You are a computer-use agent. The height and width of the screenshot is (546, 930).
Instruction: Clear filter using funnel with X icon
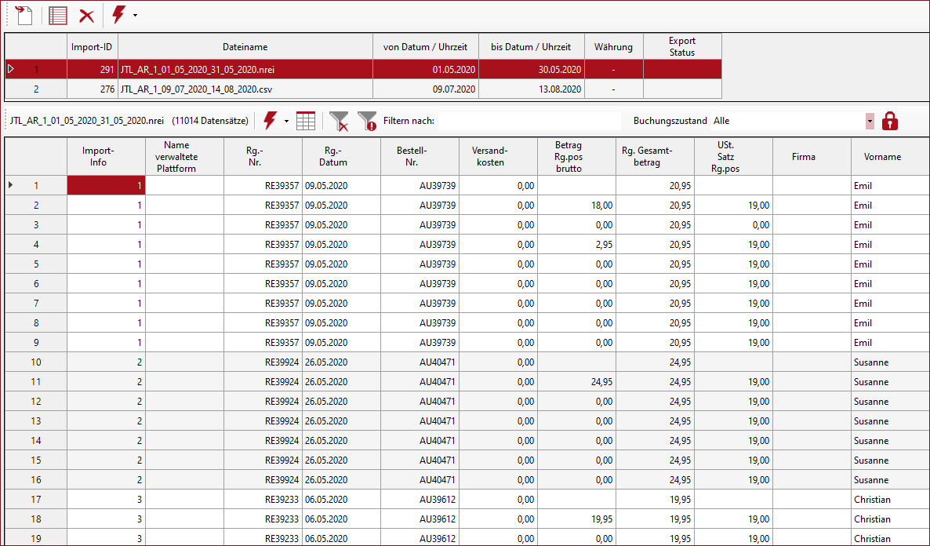point(339,121)
